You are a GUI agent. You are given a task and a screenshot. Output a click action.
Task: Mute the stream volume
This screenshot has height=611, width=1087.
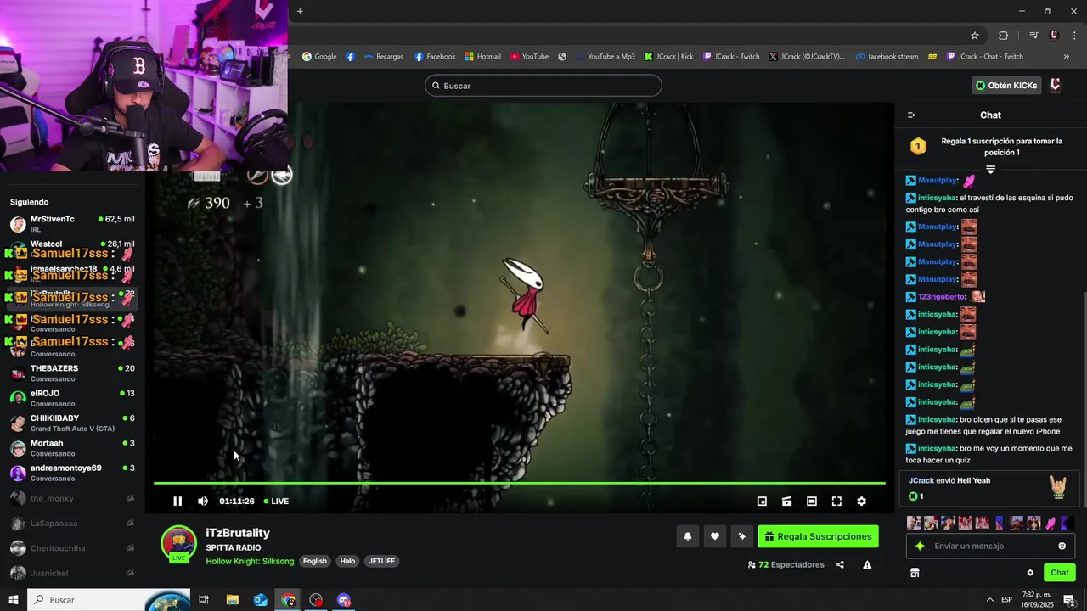tap(203, 502)
